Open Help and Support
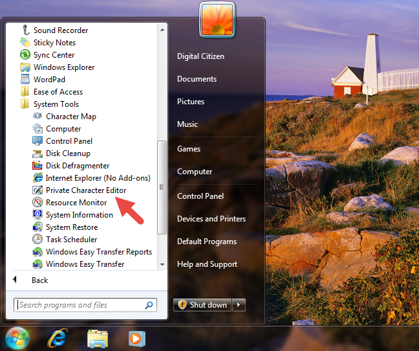The height and width of the screenshot is (351, 419). pos(207,264)
